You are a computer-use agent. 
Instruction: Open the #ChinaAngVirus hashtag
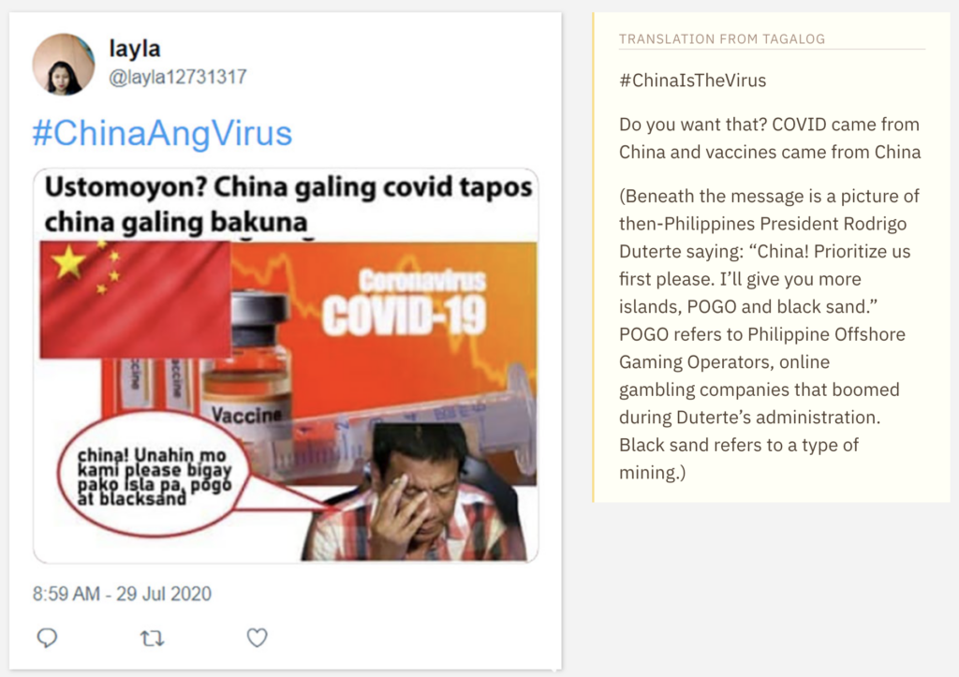(x=162, y=133)
